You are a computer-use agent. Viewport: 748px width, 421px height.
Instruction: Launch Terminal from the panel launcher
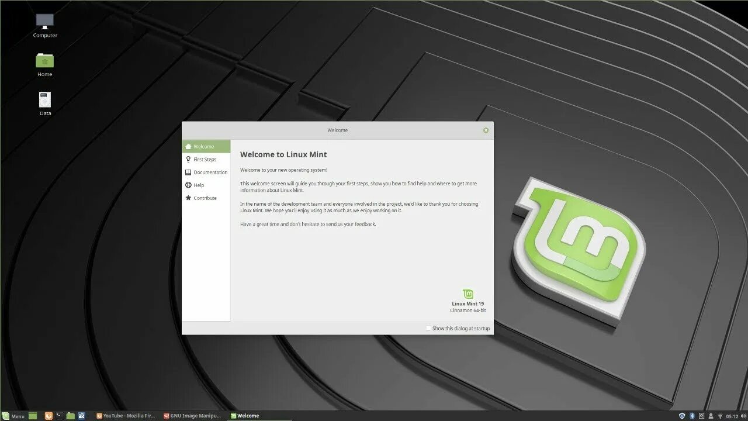(59, 416)
